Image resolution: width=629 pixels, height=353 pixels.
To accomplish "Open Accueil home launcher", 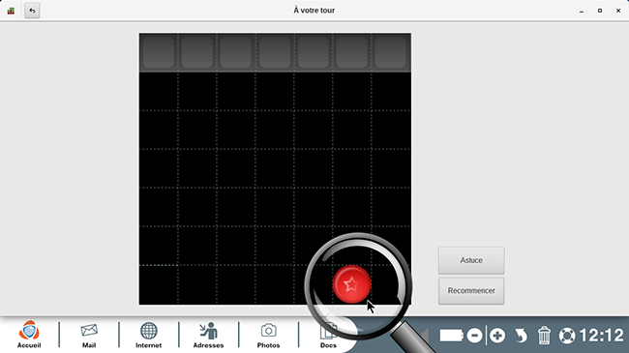I will (29, 335).
